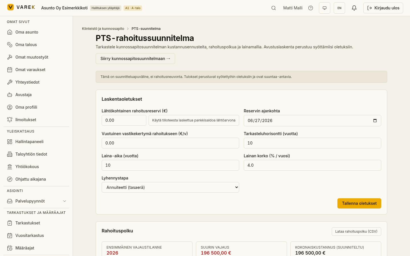Viewport: 410px width, 256px height.
Task: Click the Määräajat calendar-clock icon
Action: coord(10,248)
